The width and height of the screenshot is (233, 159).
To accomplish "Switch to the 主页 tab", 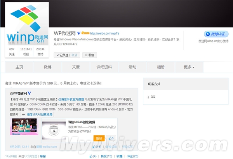I will pyautogui.click(x=19, y=67).
